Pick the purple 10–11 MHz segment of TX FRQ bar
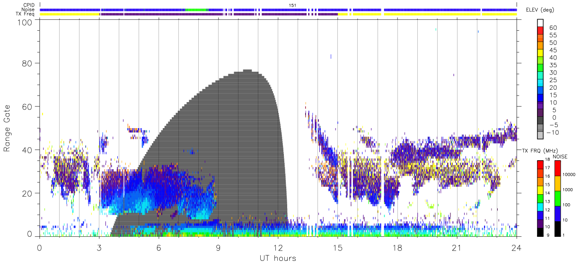581x268 pixels. click(540, 223)
